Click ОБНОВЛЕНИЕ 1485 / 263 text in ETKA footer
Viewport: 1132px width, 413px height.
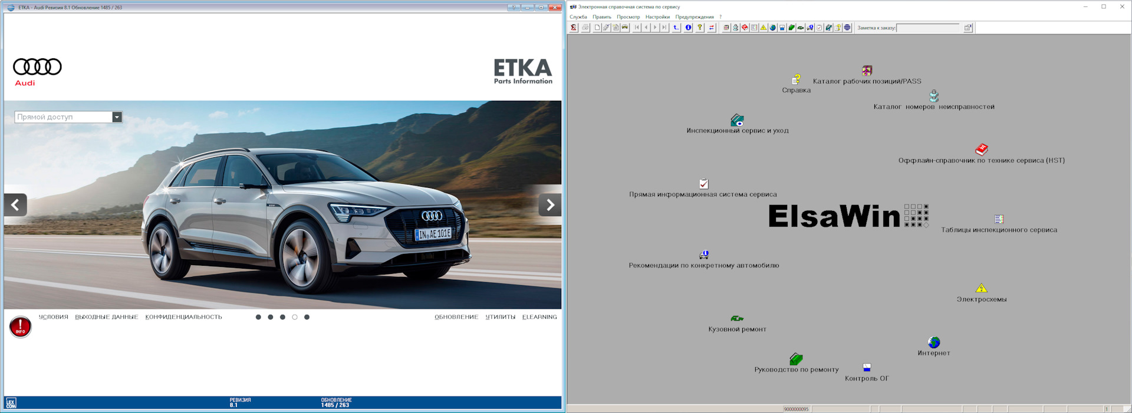(x=336, y=402)
